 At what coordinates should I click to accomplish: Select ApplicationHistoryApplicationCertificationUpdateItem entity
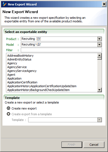[x=42, y=86]
